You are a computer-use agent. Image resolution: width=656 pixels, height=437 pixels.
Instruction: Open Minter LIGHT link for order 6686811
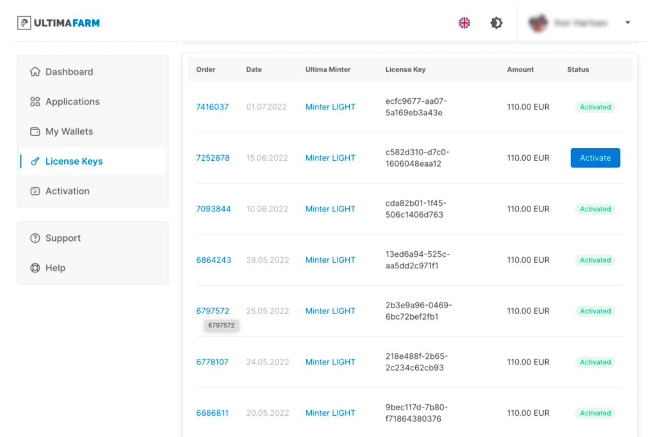[x=330, y=413]
